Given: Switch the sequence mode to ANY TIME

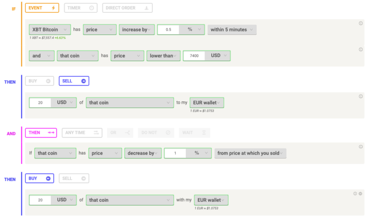Looking at the screenshot, I should click(x=82, y=133).
